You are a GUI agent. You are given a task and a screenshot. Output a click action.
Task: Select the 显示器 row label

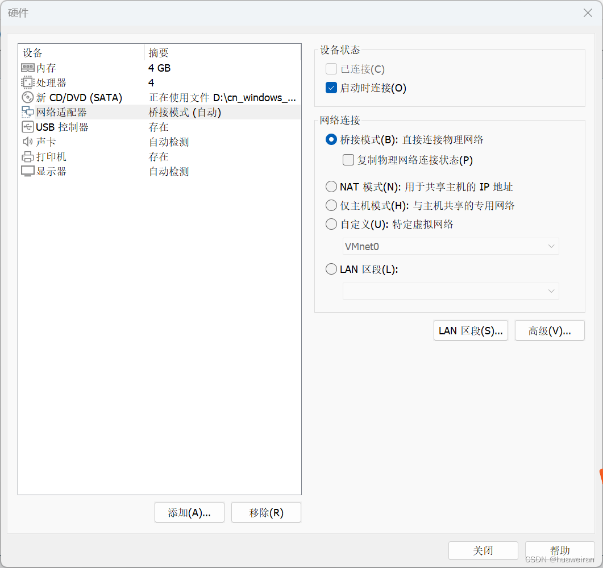pos(51,171)
